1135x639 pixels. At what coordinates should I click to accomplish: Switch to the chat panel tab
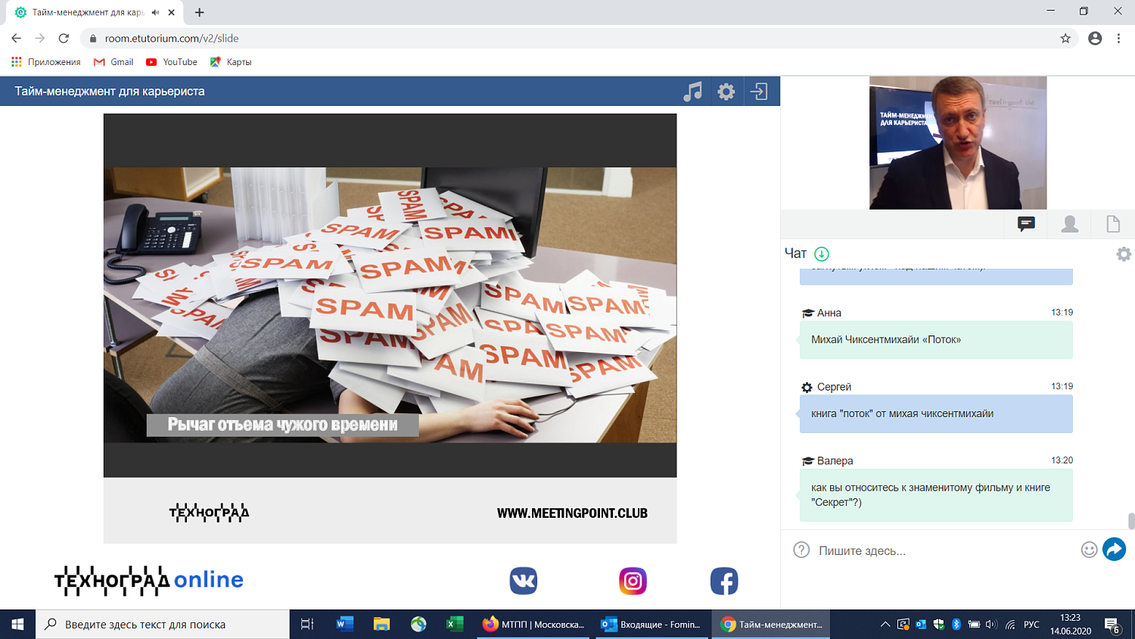[x=1026, y=223]
